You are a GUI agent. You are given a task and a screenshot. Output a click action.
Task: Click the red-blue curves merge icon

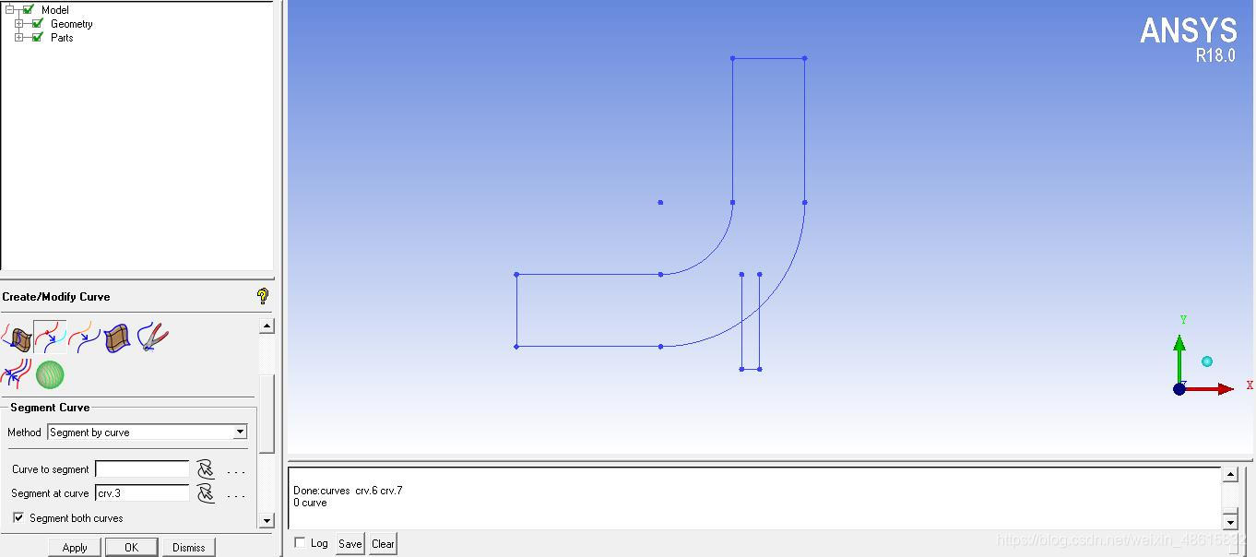(x=17, y=374)
